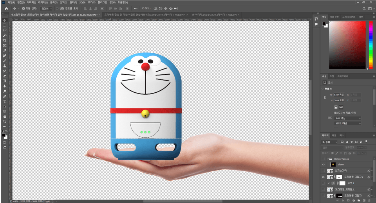
Task: Open the 파일(F) menu
Action: point(11,2)
